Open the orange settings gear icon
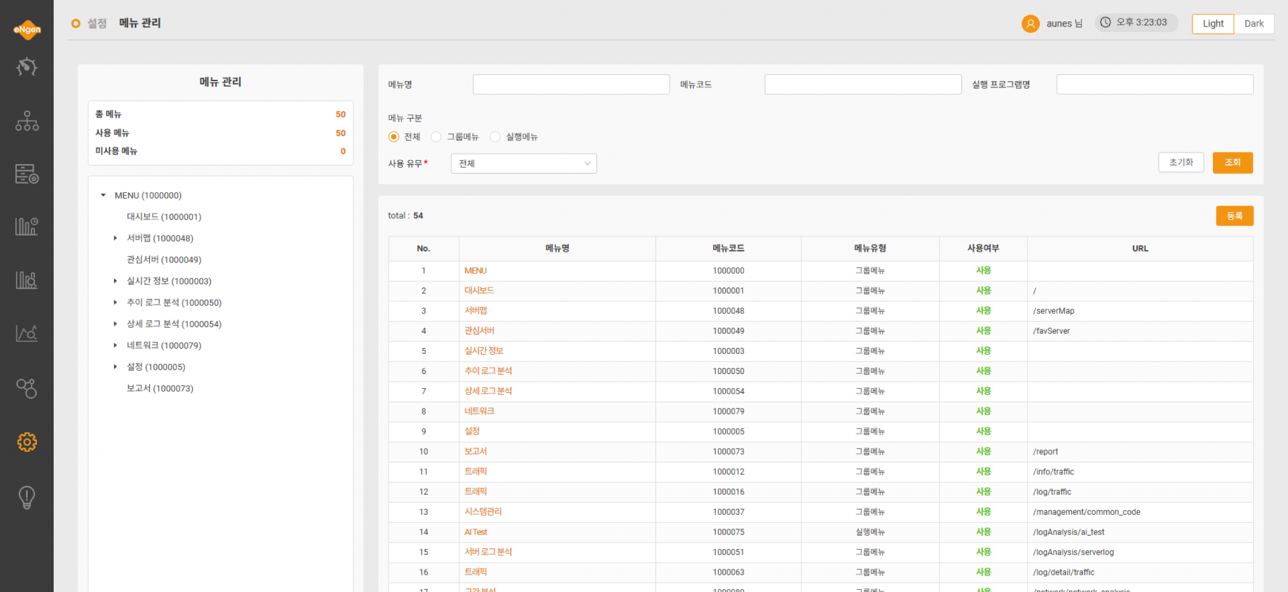The width and height of the screenshot is (1288, 592). (x=27, y=442)
